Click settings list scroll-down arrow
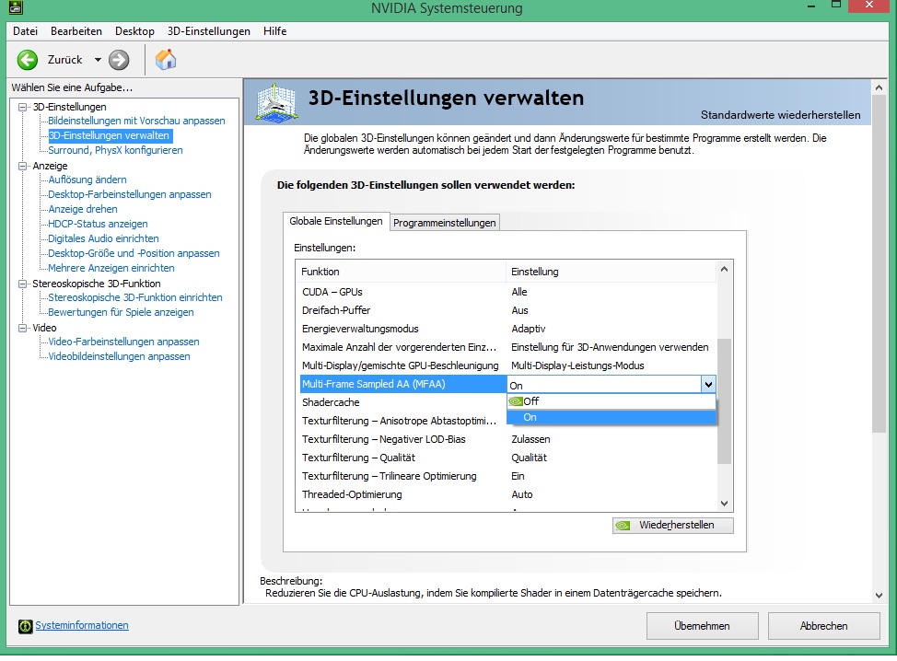897x661 pixels. (724, 504)
